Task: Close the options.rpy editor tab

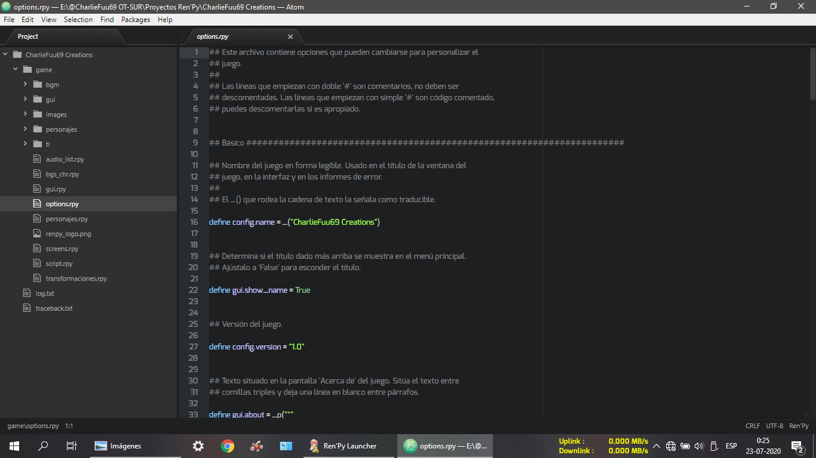Action: pos(290,36)
